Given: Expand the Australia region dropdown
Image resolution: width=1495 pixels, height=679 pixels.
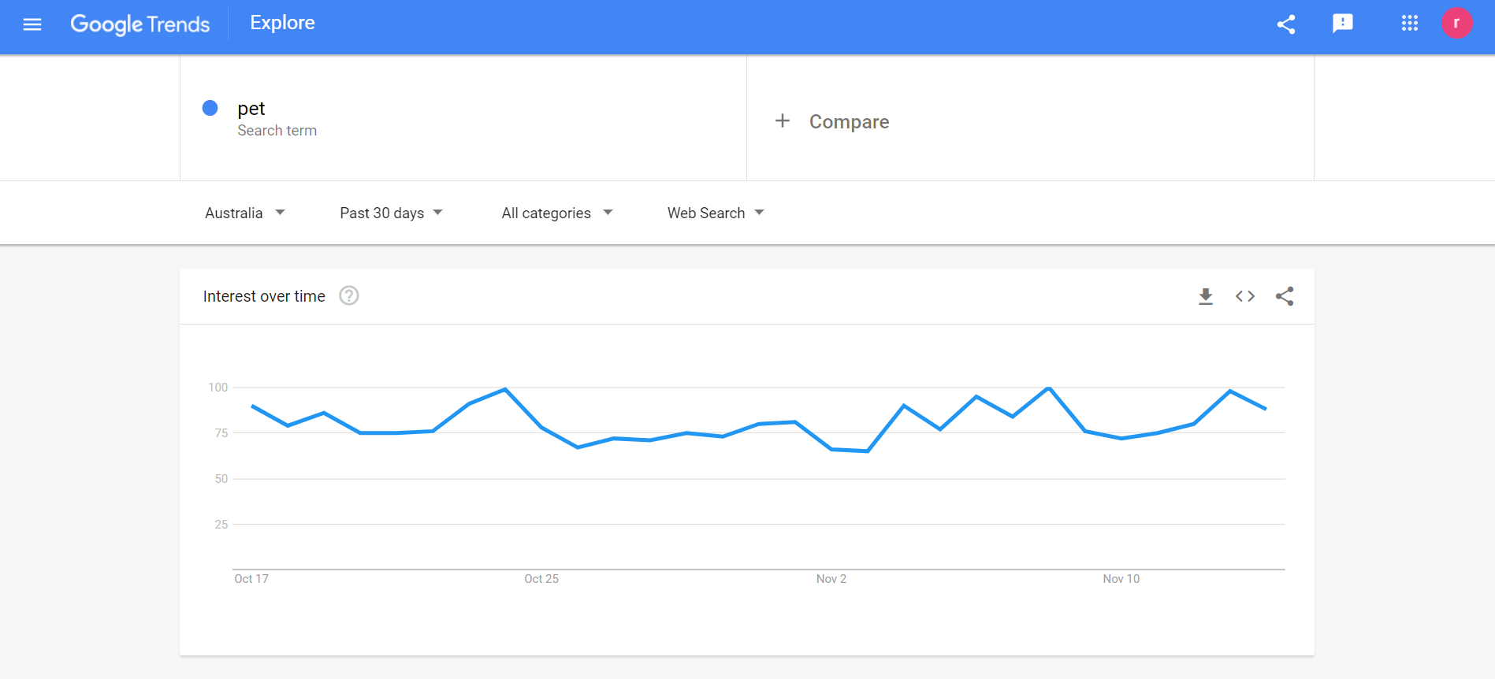Looking at the screenshot, I should (245, 213).
